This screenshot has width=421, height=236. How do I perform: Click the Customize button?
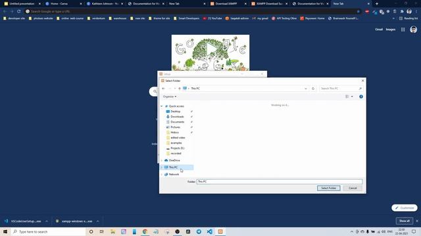point(405,208)
